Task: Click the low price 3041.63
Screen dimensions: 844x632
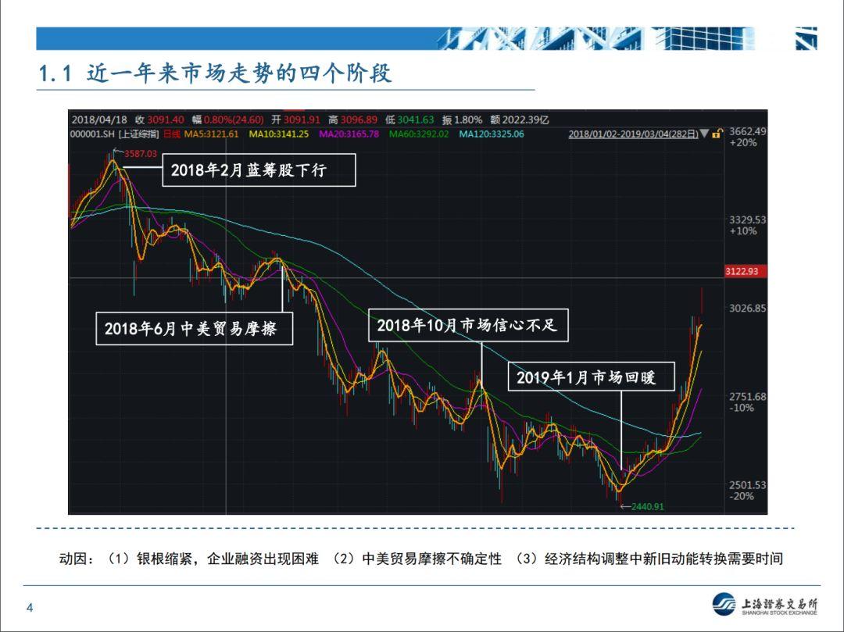Action: [x=416, y=120]
